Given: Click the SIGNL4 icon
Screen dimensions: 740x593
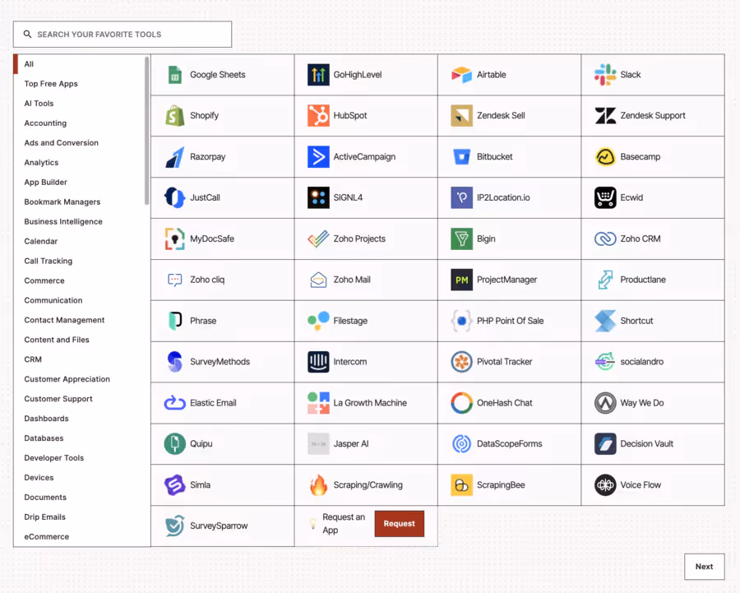Looking at the screenshot, I should point(318,197).
